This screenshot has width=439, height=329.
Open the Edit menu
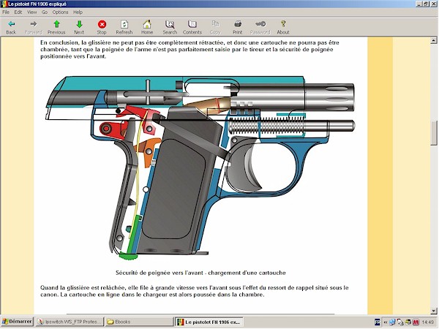pos(18,12)
